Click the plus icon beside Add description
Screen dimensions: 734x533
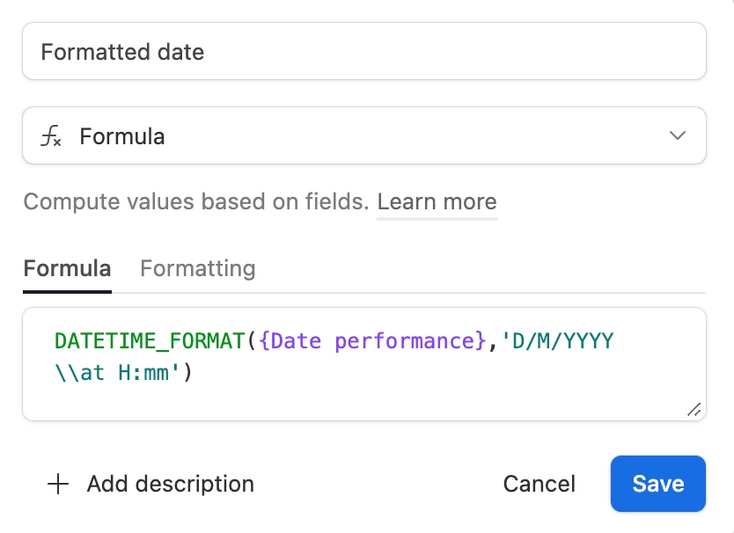click(x=58, y=484)
